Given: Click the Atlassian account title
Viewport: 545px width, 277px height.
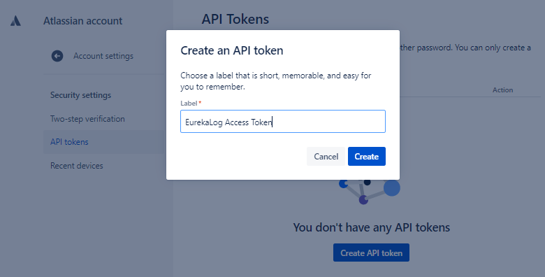Looking at the screenshot, I should coord(82,21).
